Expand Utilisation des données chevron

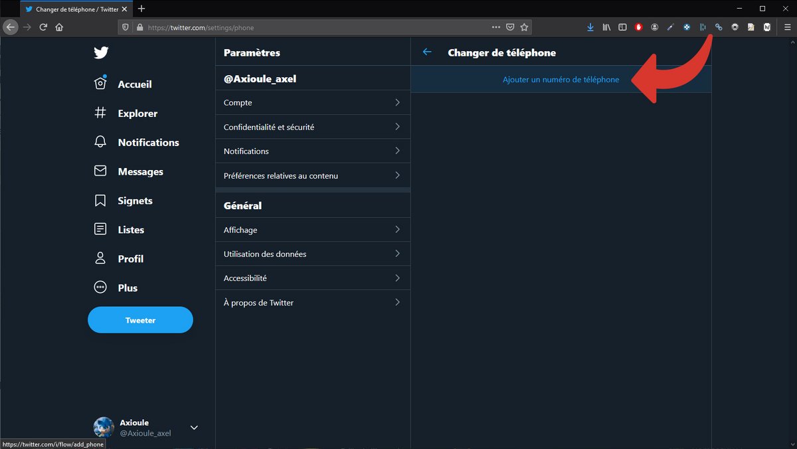coord(397,254)
